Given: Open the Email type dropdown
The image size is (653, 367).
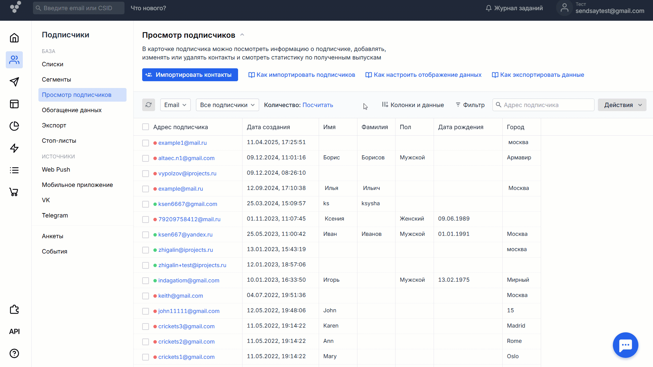Looking at the screenshot, I should coord(175,105).
